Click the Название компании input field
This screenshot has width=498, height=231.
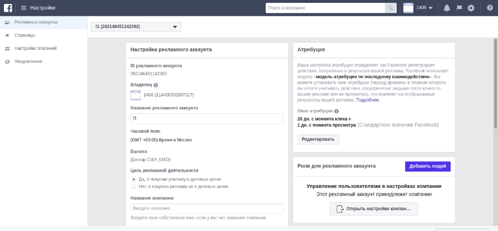click(x=207, y=209)
